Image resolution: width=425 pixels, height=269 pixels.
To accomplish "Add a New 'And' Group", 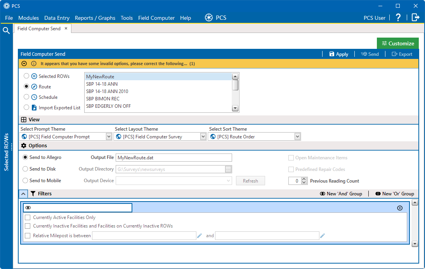I will [x=341, y=194].
